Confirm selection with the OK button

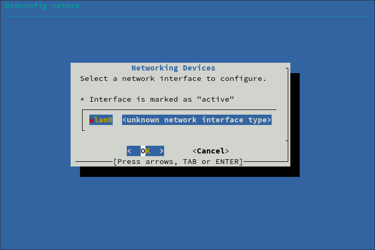tap(145, 151)
